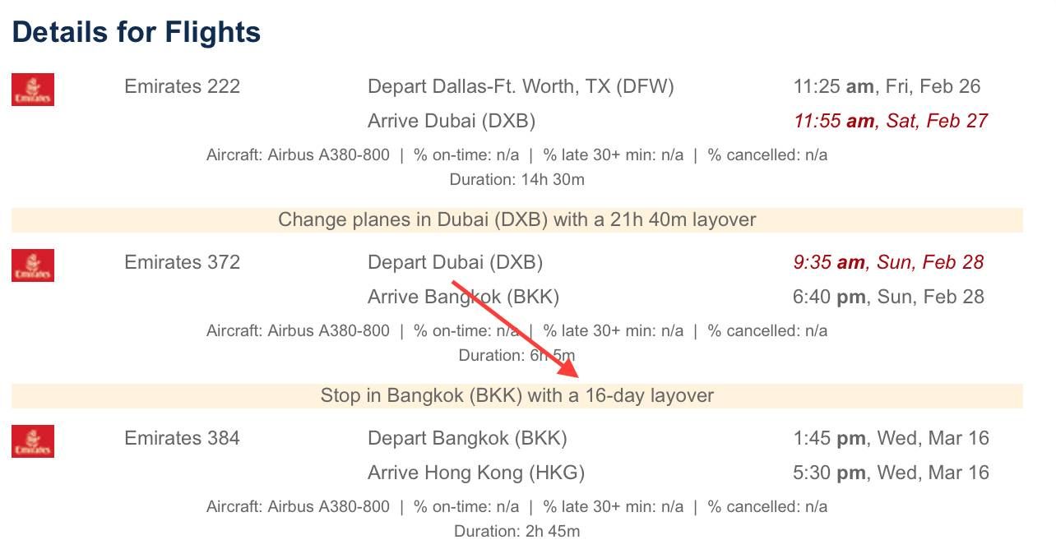Click the Emirates logo beside flight 372
1056x549 pixels.
33,265
